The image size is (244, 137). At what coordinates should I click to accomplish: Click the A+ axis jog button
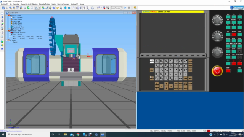pyautogui.click(x=228, y=17)
